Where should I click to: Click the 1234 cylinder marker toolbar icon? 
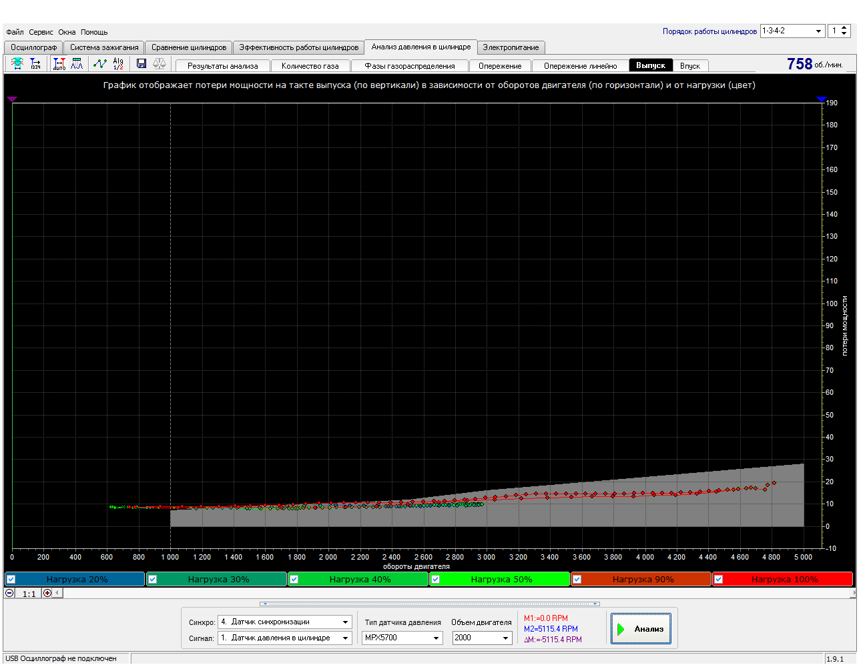click(x=35, y=63)
